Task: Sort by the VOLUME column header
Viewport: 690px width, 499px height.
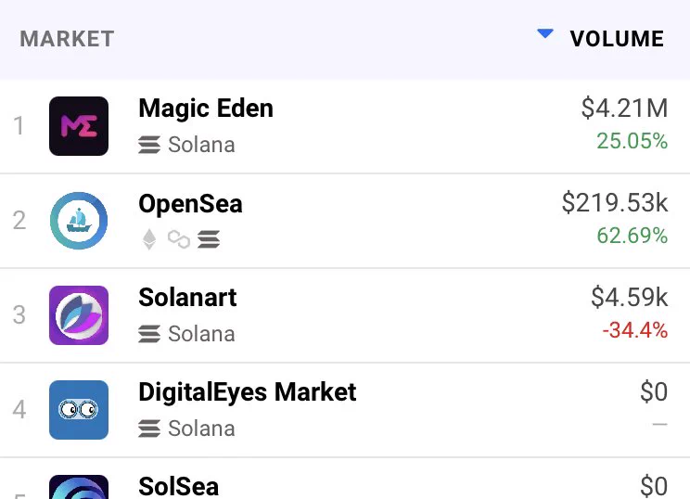Action: 617,39
